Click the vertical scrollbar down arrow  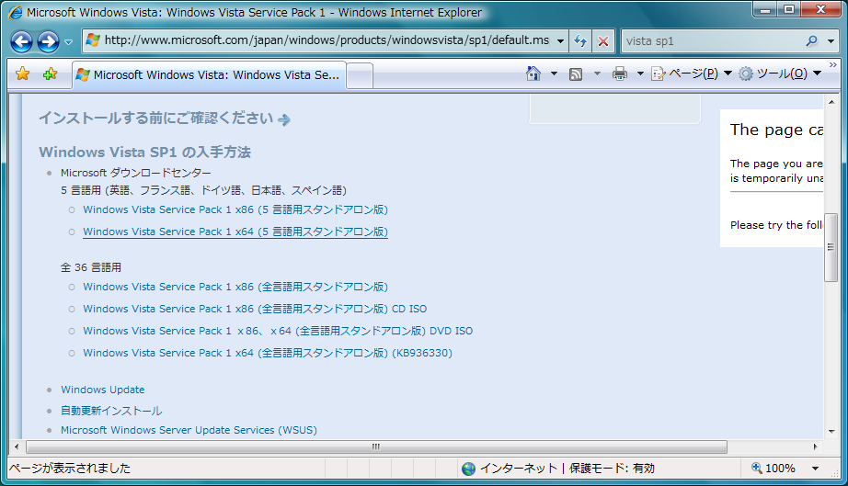[831, 432]
